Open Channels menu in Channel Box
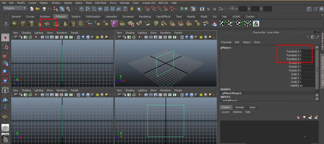 coord(226,42)
